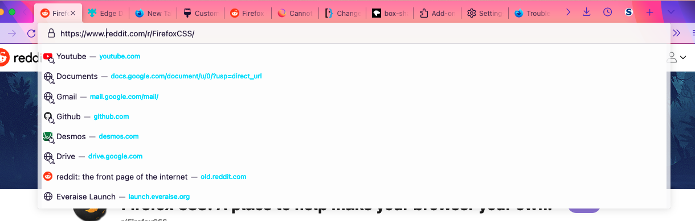Open the Downloads panel icon
The width and height of the screenshot is (695, 221).
(587, 12)
